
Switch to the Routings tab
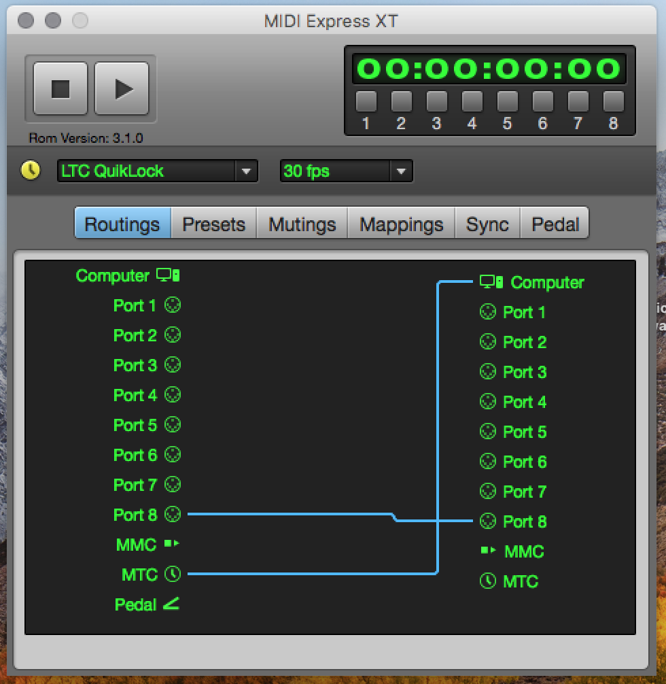click(122, 223)
